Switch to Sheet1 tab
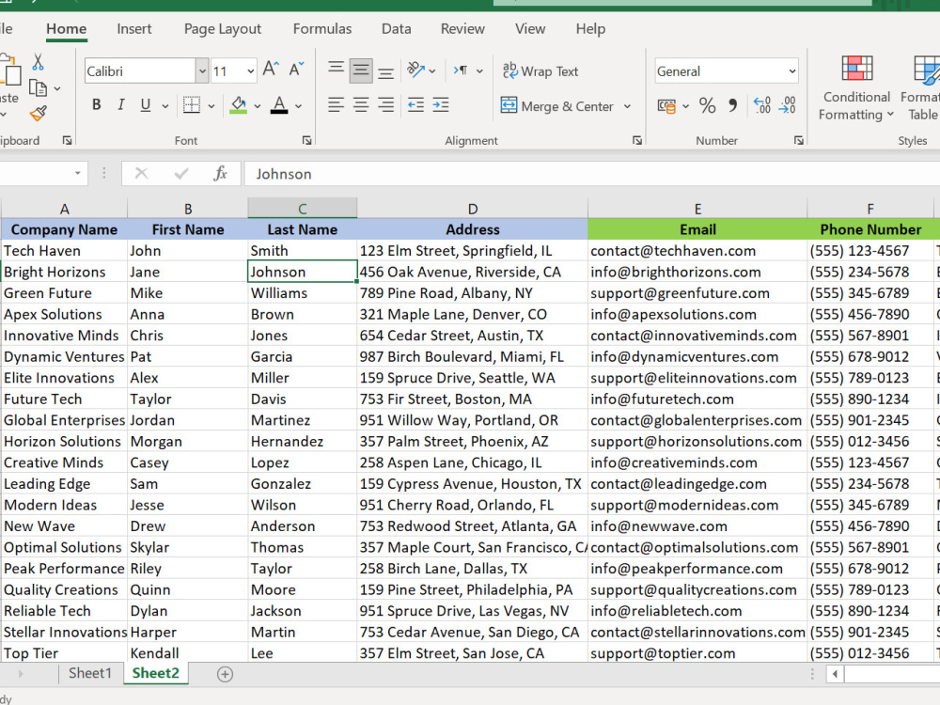This screenshot has height=705, width=940. pyautogui.click(x=90, y=673)
